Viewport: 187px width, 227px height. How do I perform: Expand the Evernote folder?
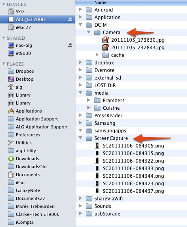click(81, 70)
